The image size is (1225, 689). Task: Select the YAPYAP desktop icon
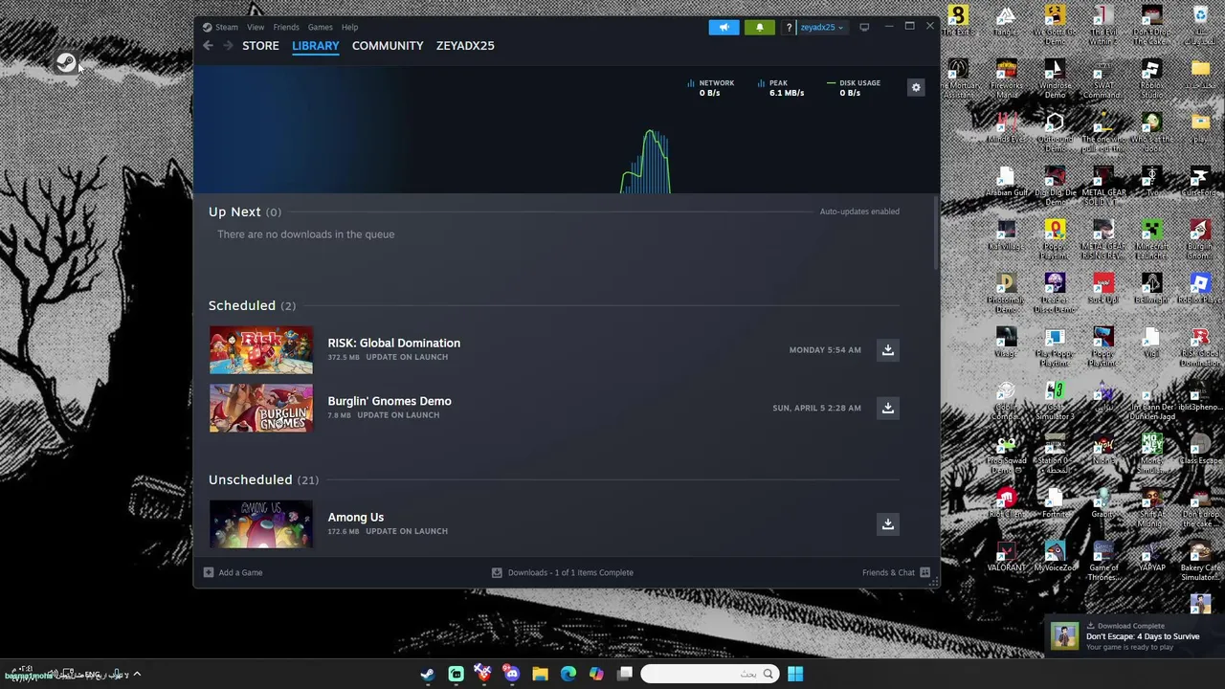click(1151, 558)
